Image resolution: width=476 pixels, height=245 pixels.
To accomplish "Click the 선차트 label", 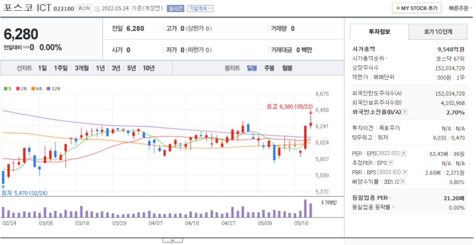I will click(24, 68).
